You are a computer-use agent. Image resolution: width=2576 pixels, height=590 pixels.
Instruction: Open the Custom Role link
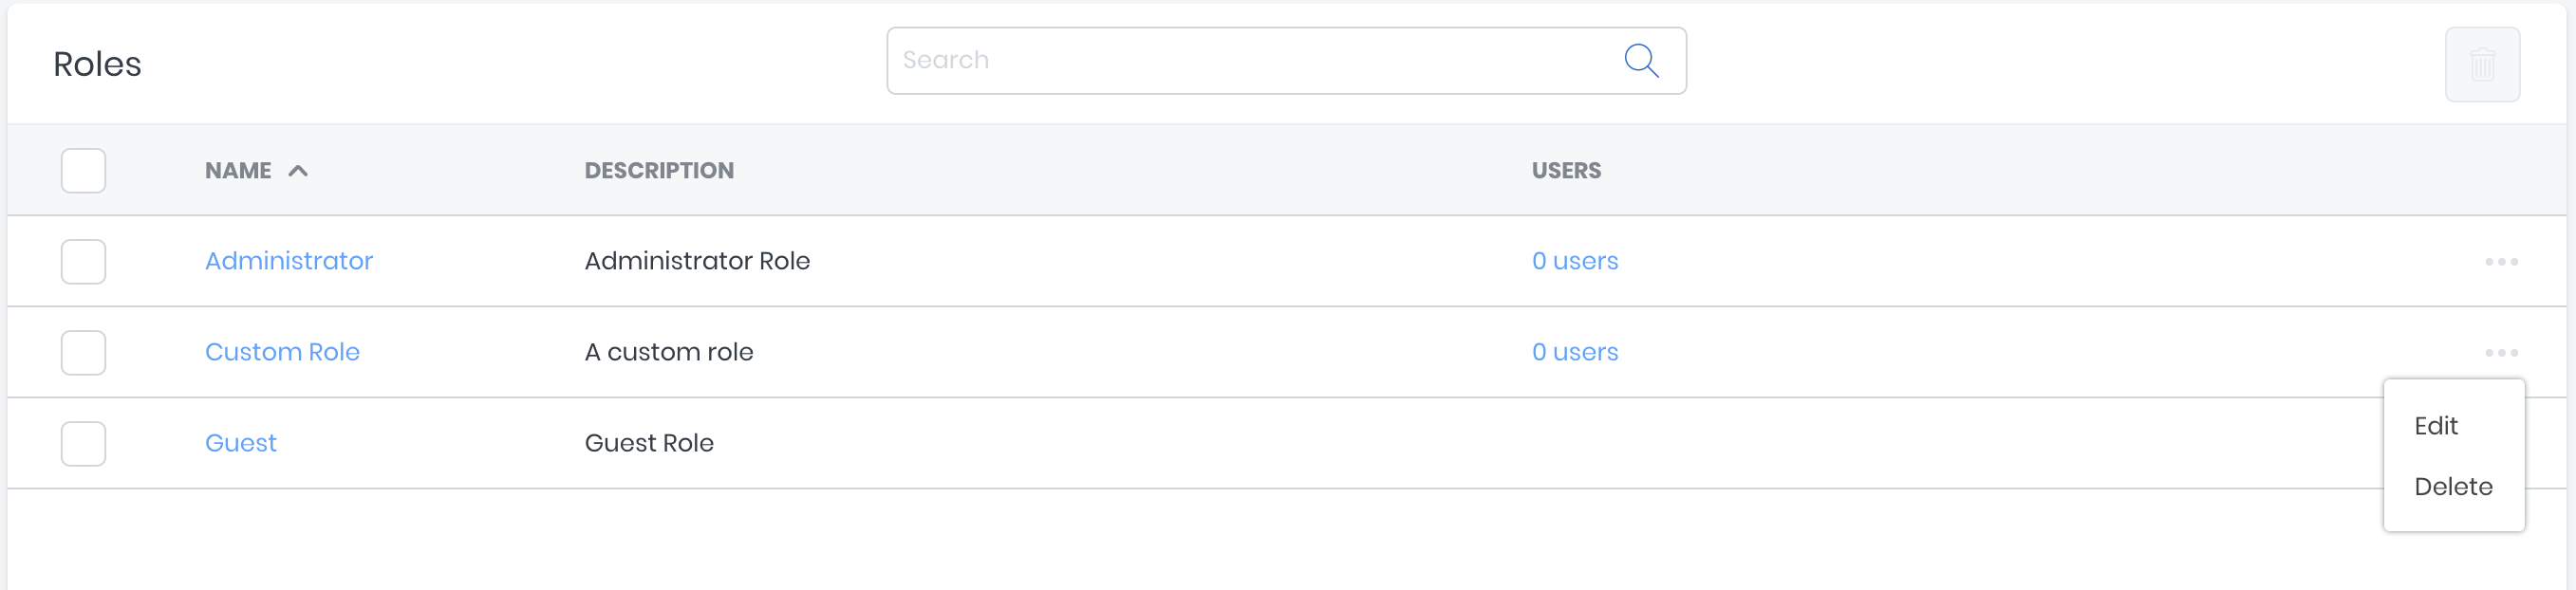tap(282, 352)
